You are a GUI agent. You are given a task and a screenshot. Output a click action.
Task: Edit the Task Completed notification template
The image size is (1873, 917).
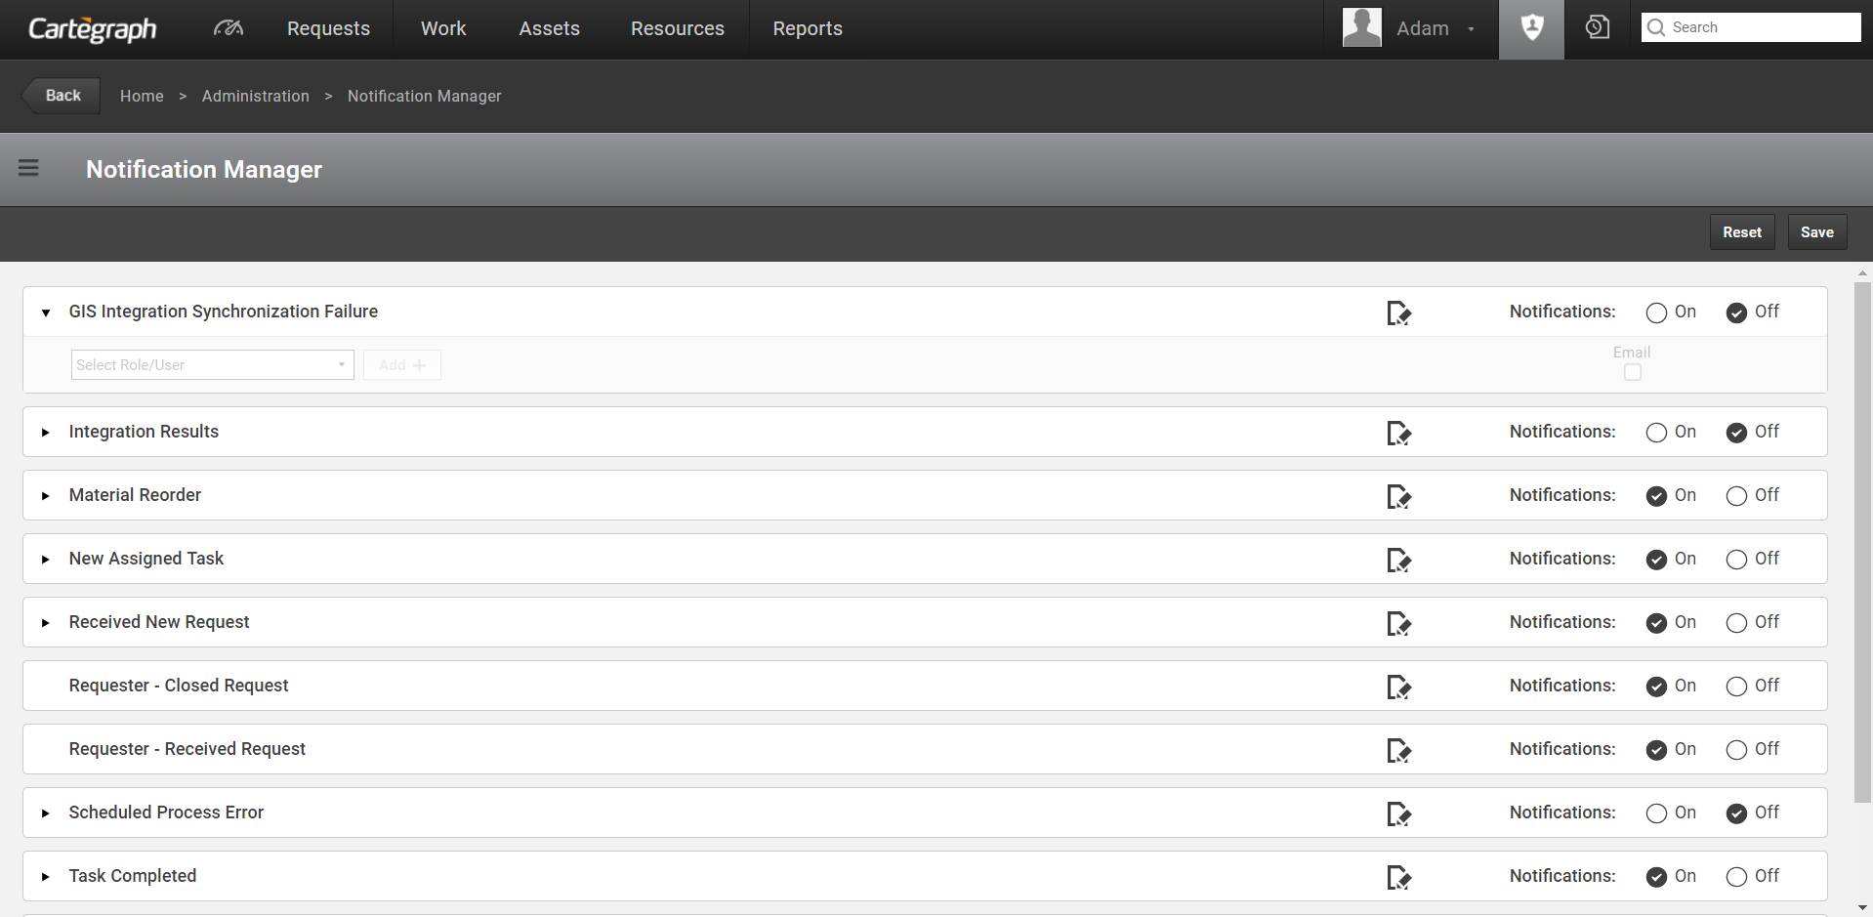coord(1398,877)
